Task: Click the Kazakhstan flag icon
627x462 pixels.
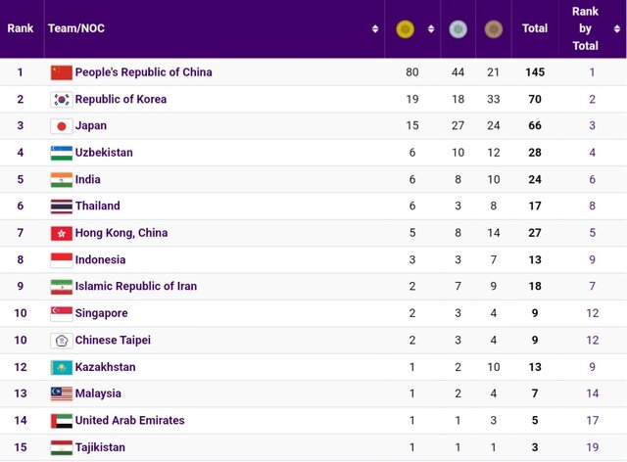Action: (x=62, y=367)
